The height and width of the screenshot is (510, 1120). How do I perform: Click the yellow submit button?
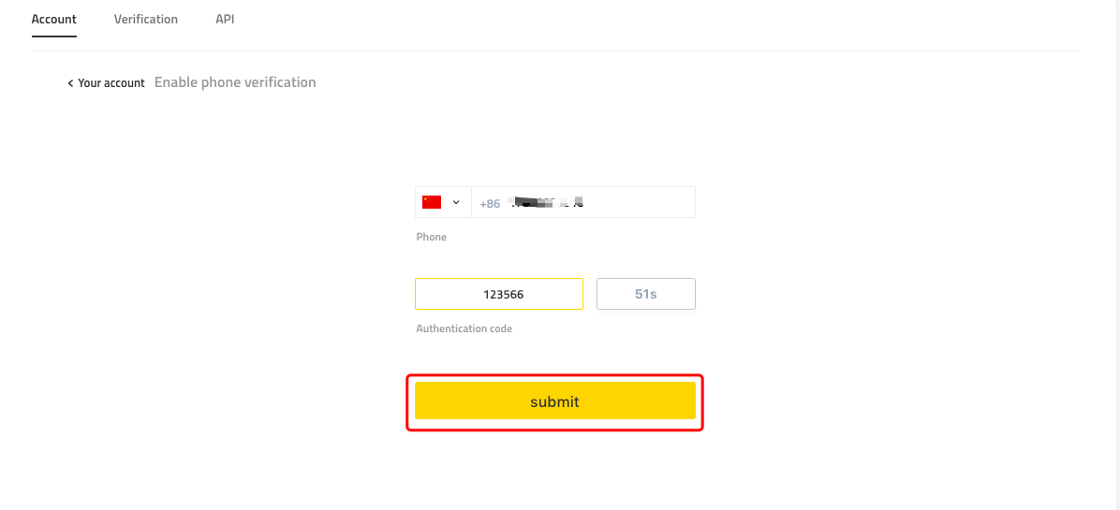coord(555,401)
